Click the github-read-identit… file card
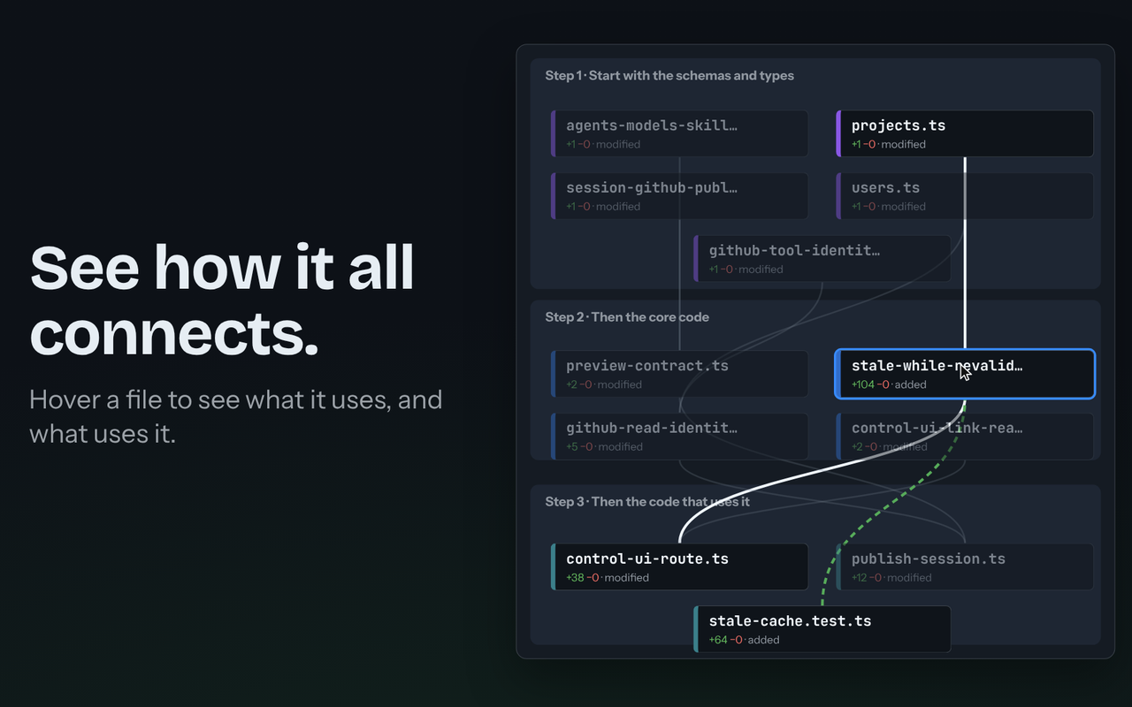This screenshot has width=1132, height=707. tap(679, 437)
